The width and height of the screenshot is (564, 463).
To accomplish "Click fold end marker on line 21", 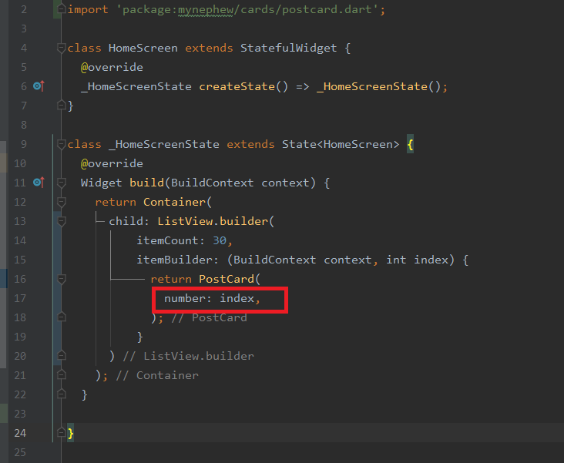I will [x=62, y=374].
